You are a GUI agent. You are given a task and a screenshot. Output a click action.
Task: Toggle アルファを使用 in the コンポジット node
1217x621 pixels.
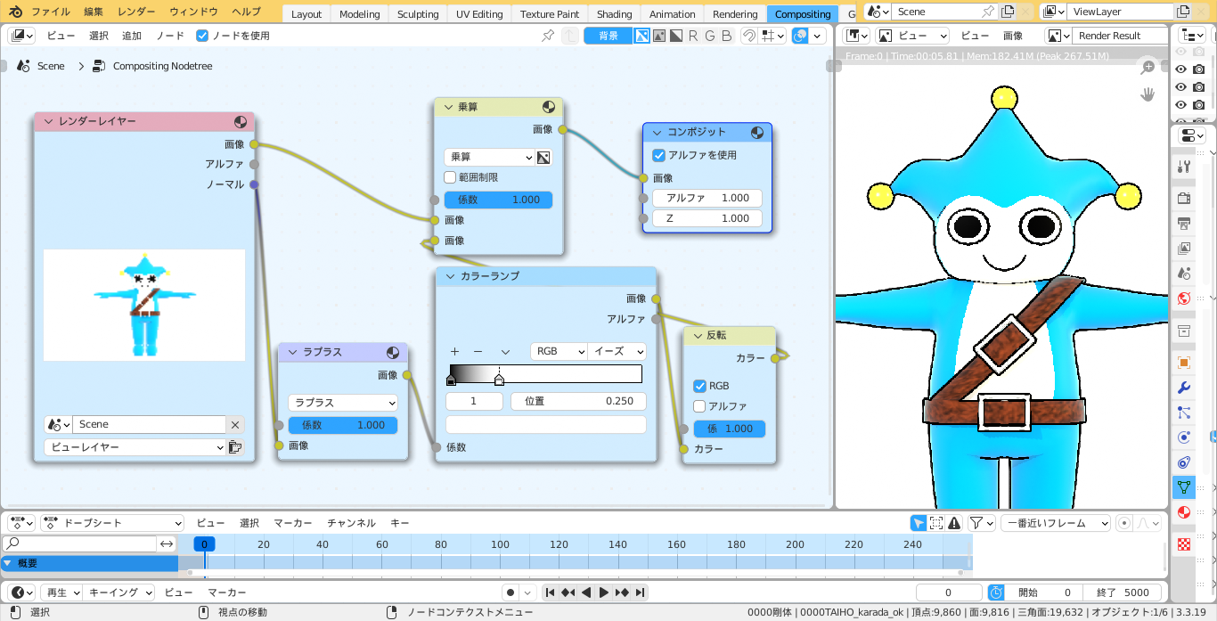click(659, 155)
